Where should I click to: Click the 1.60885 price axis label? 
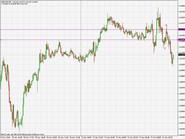182,76
